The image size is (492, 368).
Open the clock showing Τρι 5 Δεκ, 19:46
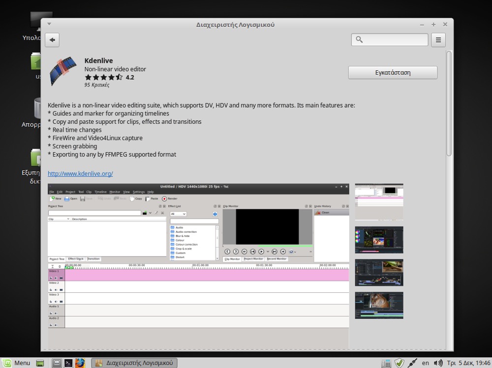click(x=468, y=363)
